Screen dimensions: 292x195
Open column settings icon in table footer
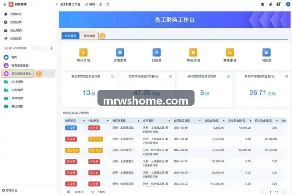point(68,192)
